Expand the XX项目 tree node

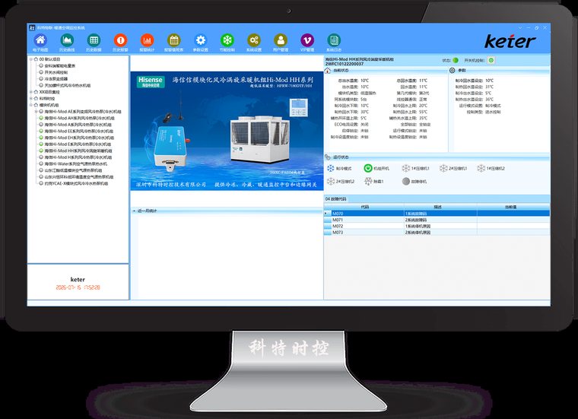31,92
